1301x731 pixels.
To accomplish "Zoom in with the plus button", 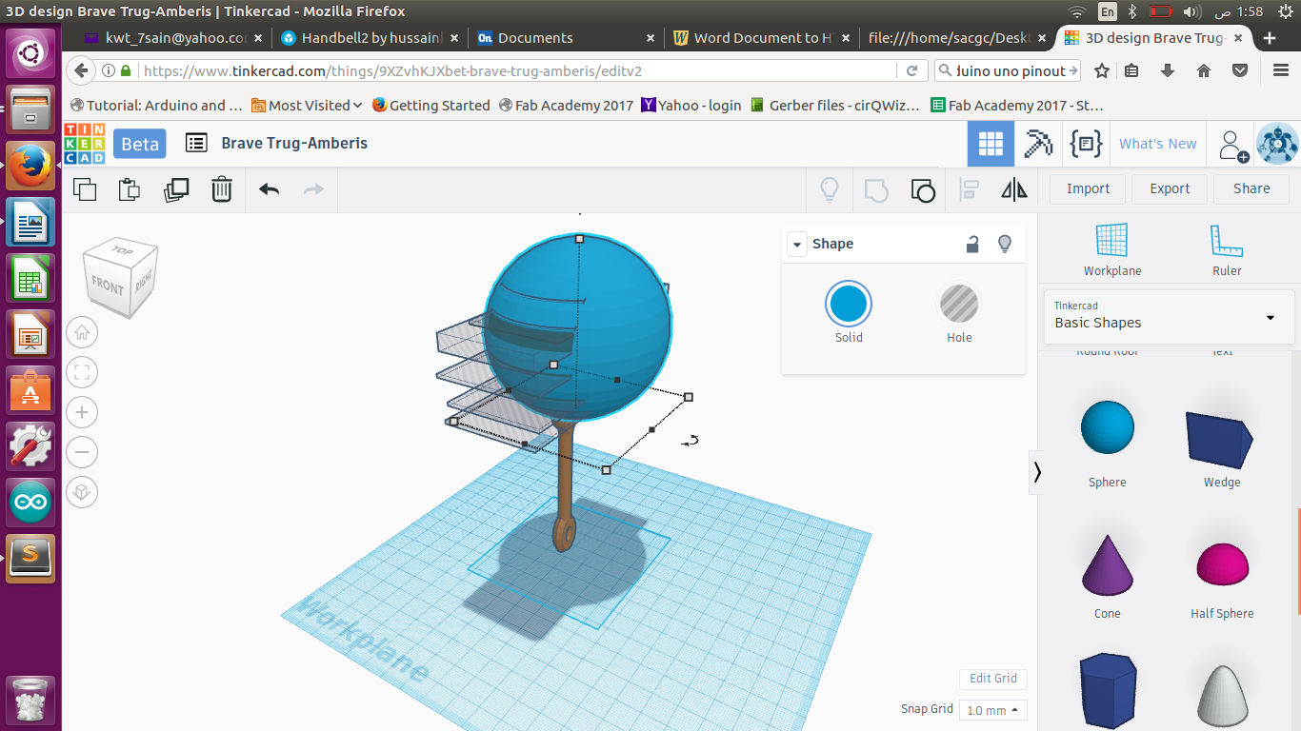I will coord(83,412).
